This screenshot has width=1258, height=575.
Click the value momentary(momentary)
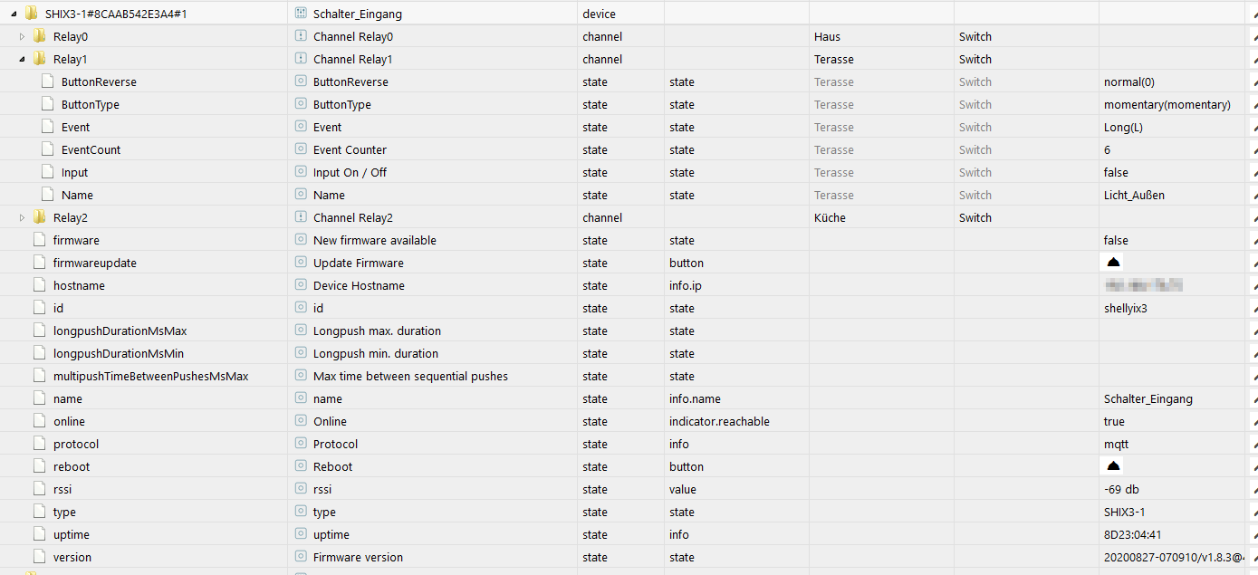click(1167, 104)
